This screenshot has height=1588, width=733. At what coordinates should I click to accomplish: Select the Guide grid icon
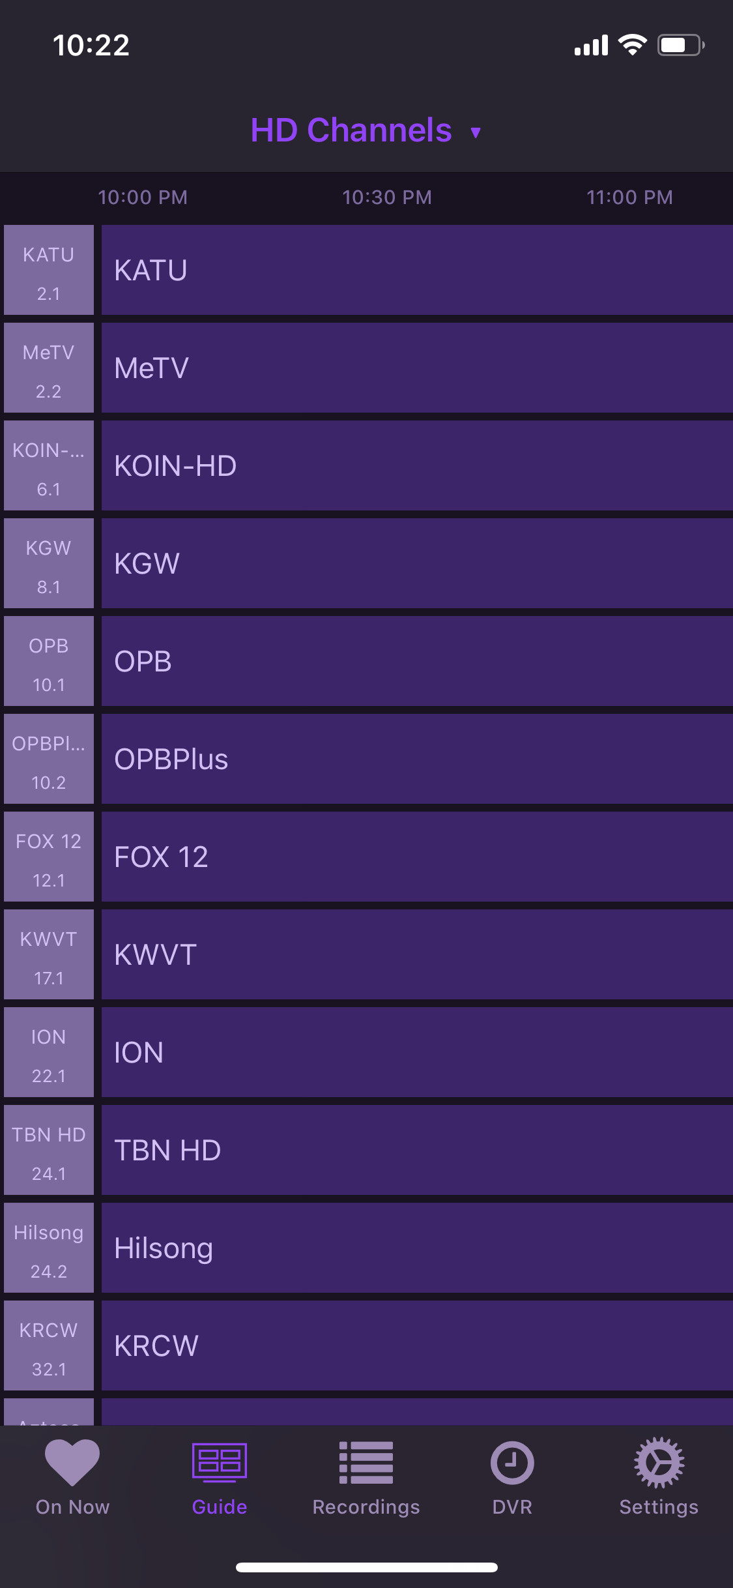pos(220,1462)
